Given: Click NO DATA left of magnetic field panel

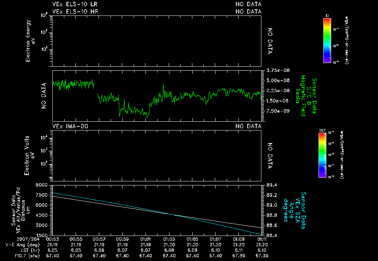Looking at the screenshot, I should pos(44,96).
